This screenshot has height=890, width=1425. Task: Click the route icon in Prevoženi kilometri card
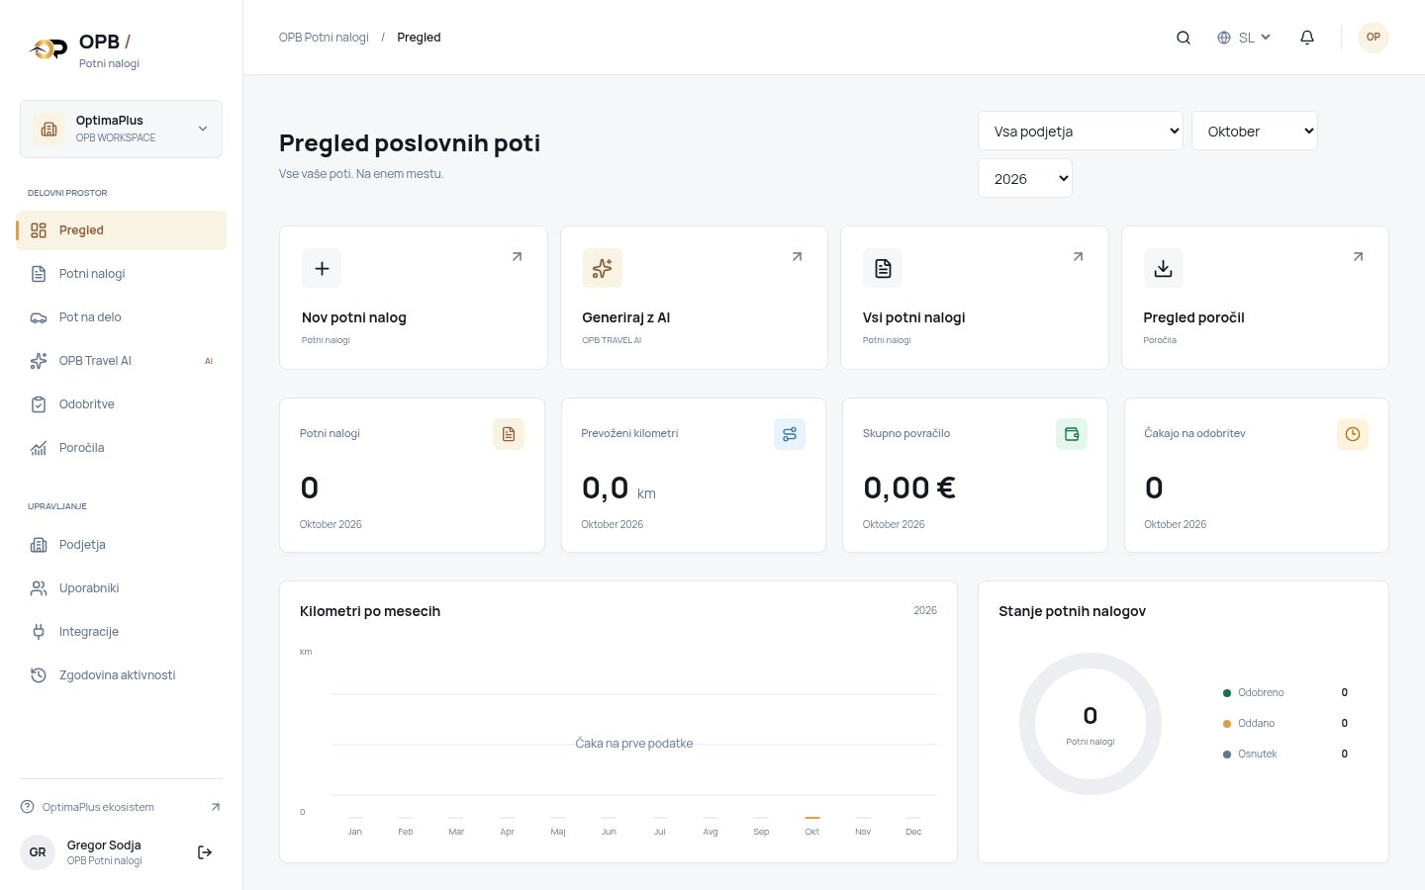click(790, 434)
